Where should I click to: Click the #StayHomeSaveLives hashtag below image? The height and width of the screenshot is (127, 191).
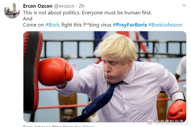coord(73,126)
